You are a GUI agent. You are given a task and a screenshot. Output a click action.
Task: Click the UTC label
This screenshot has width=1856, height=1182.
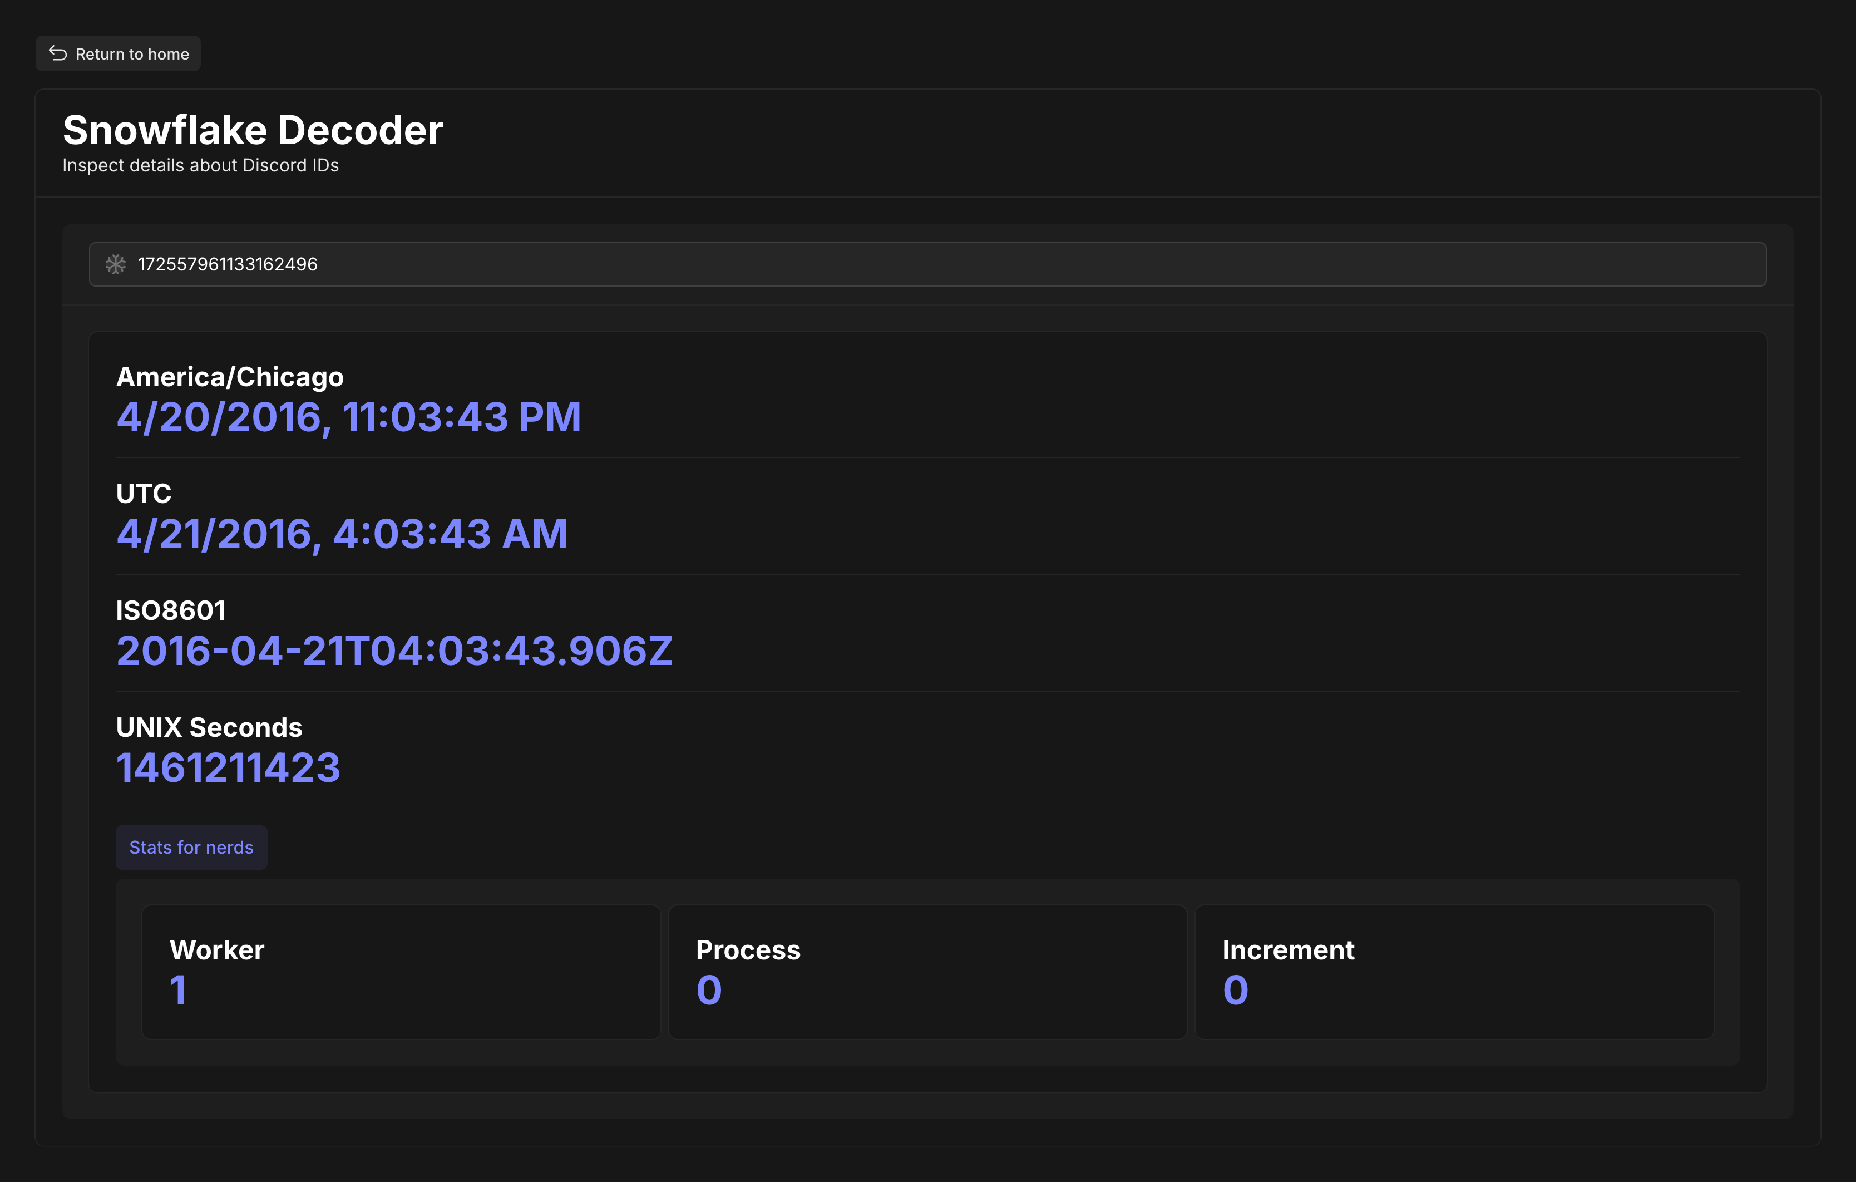pos(144,494)
